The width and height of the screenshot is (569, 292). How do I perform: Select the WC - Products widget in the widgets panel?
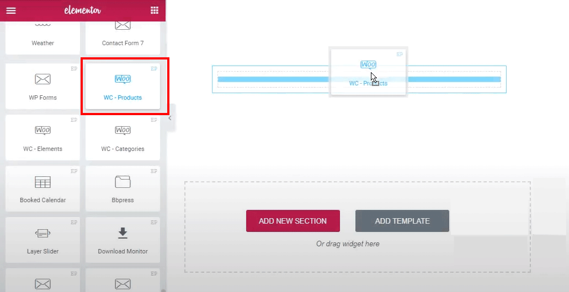123,86
